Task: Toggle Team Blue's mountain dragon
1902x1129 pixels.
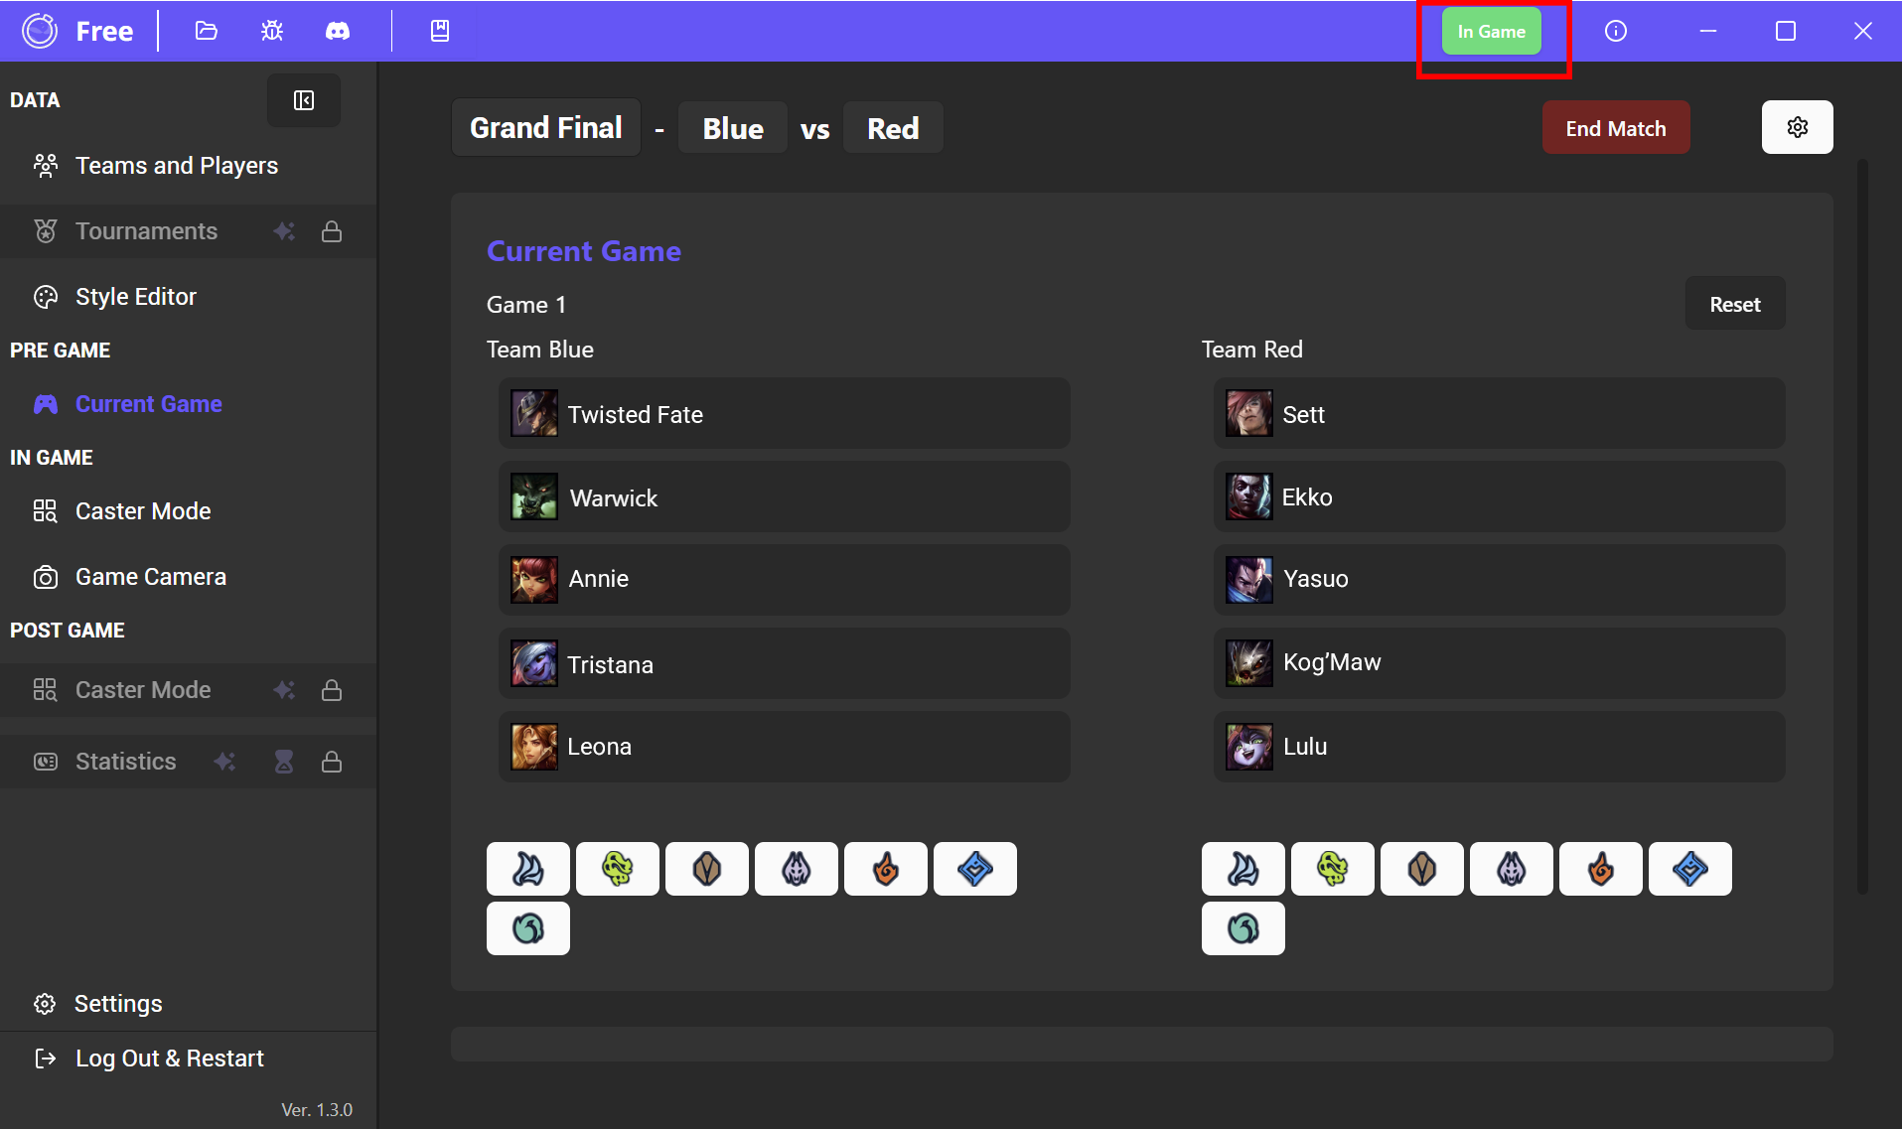Action: point(706,869)
